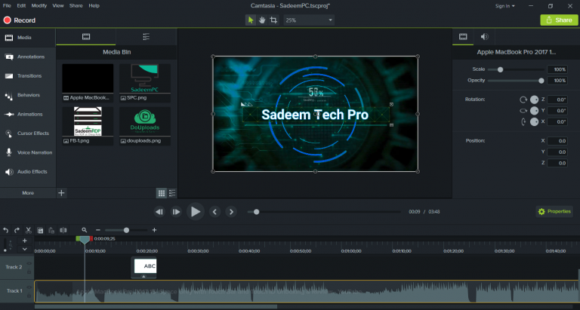Switch media bin to details list view
The width and height of the screenshot is (580, 310).
[172, 193]
